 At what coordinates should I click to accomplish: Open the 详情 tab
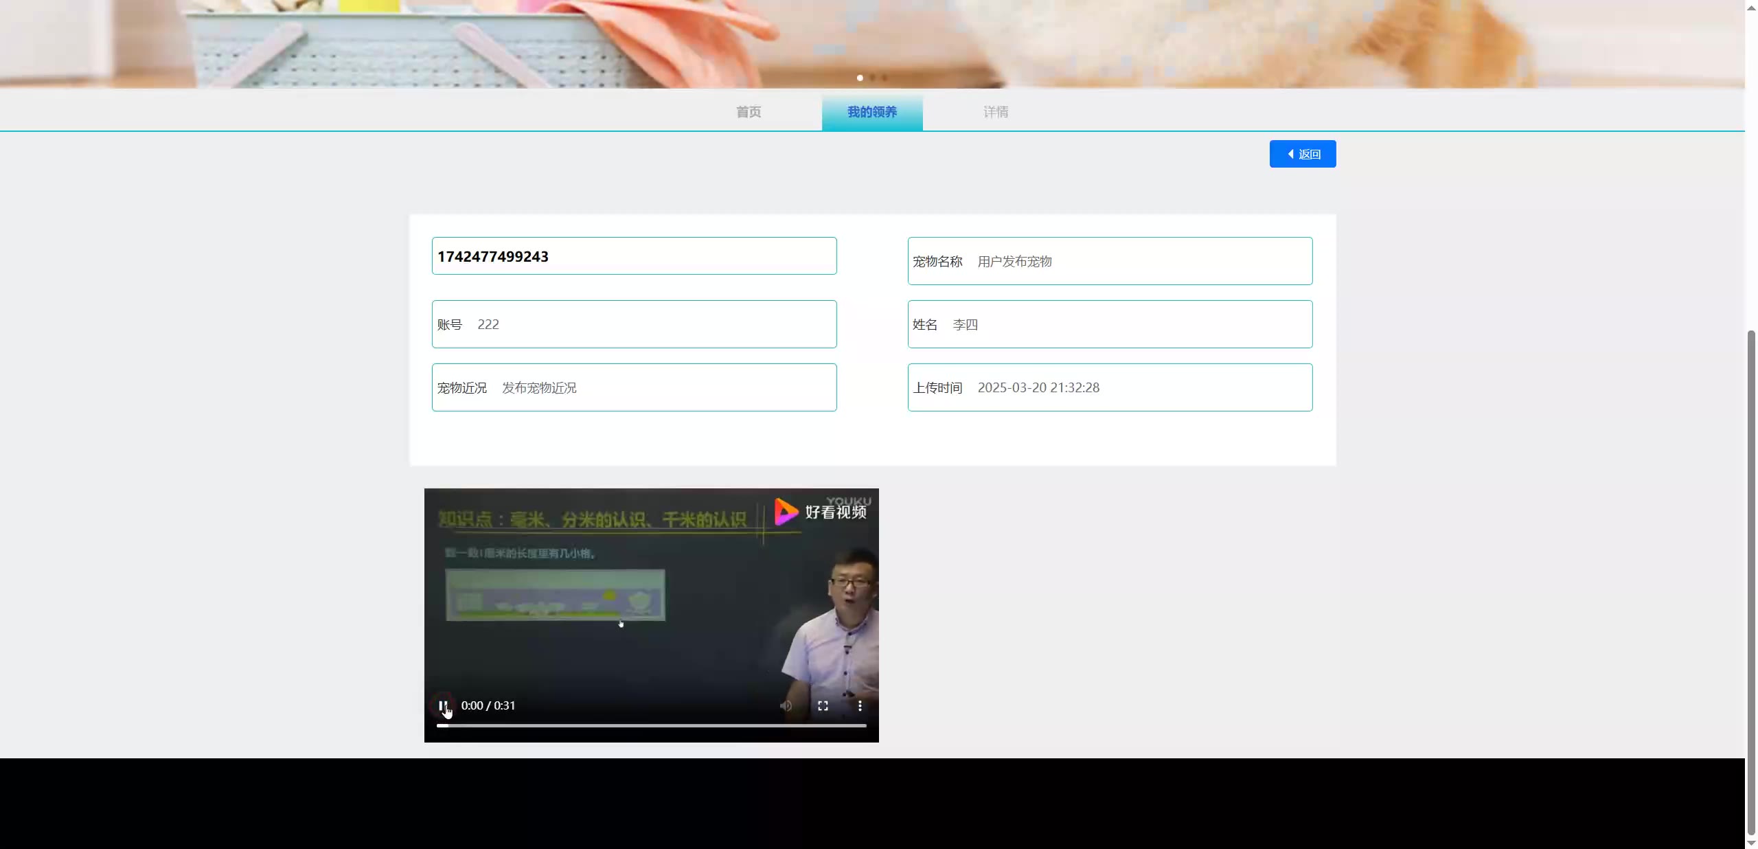pos(996,112)
